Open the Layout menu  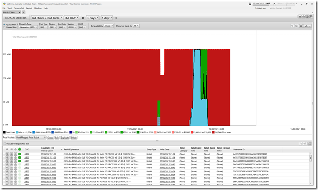click(29, 8)
